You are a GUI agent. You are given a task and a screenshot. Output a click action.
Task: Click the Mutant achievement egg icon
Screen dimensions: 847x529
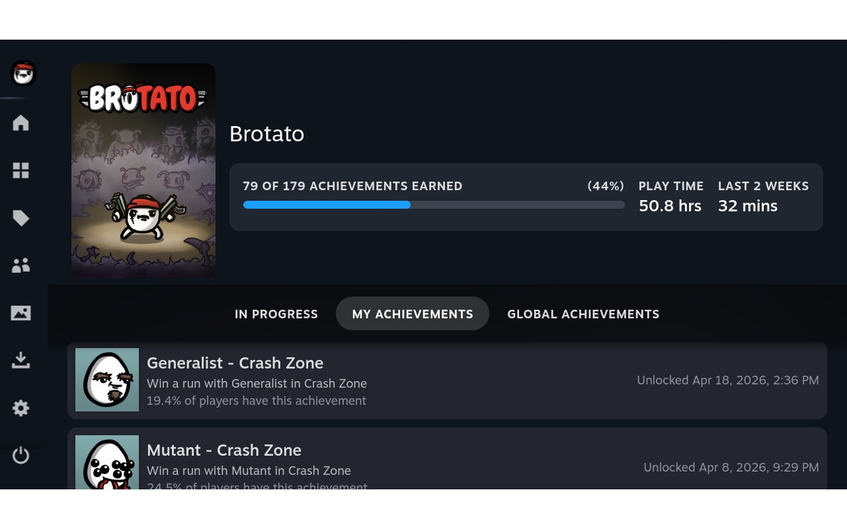click(x=107, y=462)
